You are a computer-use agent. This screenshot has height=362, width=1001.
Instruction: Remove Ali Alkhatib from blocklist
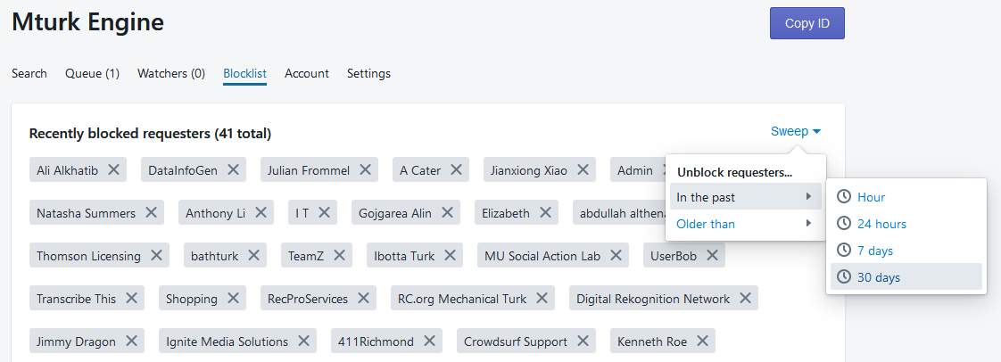(x=113, y=169)
